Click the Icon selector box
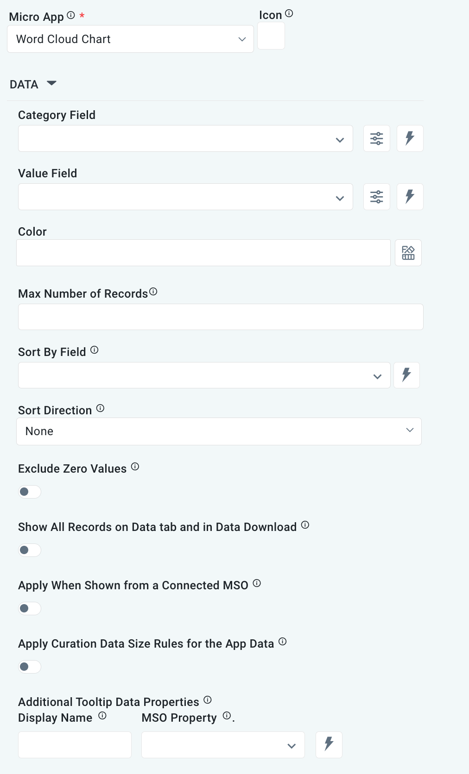The height and width of the screenshot is (774, 469). tap(271, 36)
